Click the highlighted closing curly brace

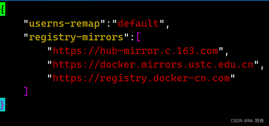click(x=2, y=104)
